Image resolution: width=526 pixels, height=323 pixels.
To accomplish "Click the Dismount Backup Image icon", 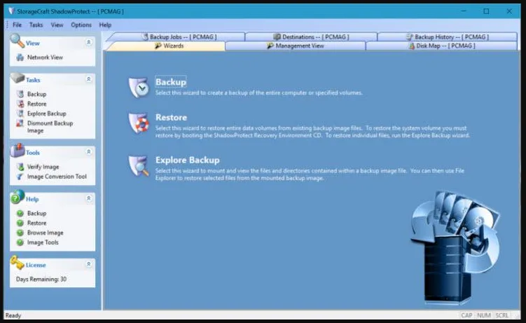I will click(x=20, y=123).
